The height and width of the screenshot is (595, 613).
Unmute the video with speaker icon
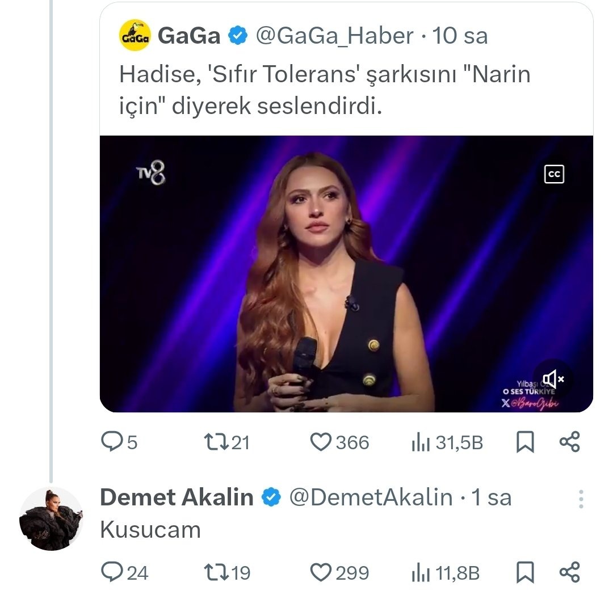click(x=552, y=379)
